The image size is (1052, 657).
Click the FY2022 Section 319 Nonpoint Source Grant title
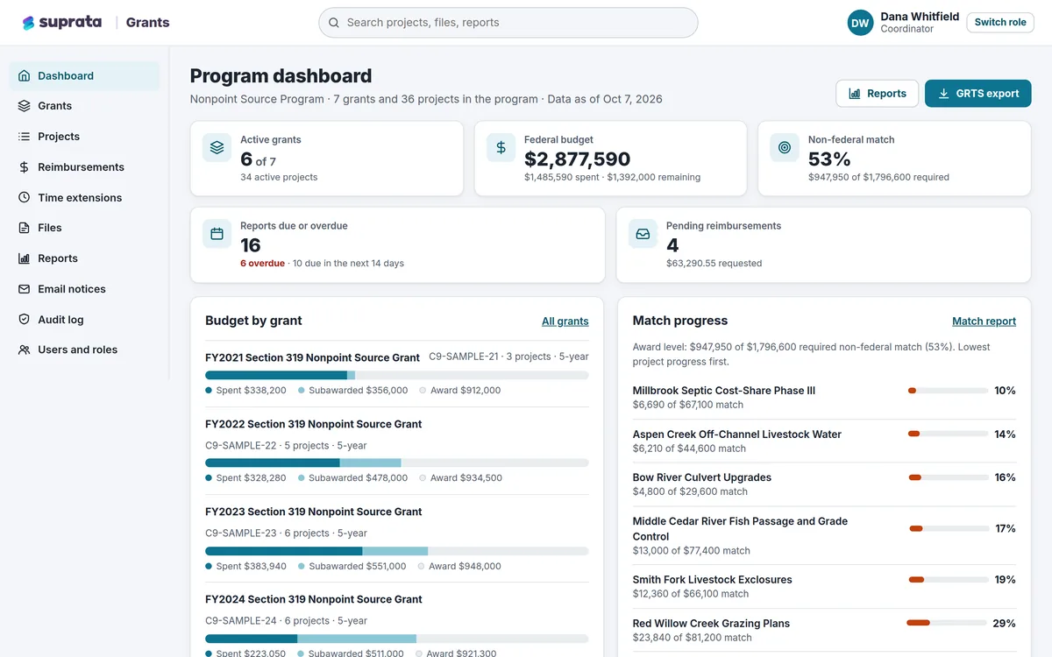tap(314, 424)
